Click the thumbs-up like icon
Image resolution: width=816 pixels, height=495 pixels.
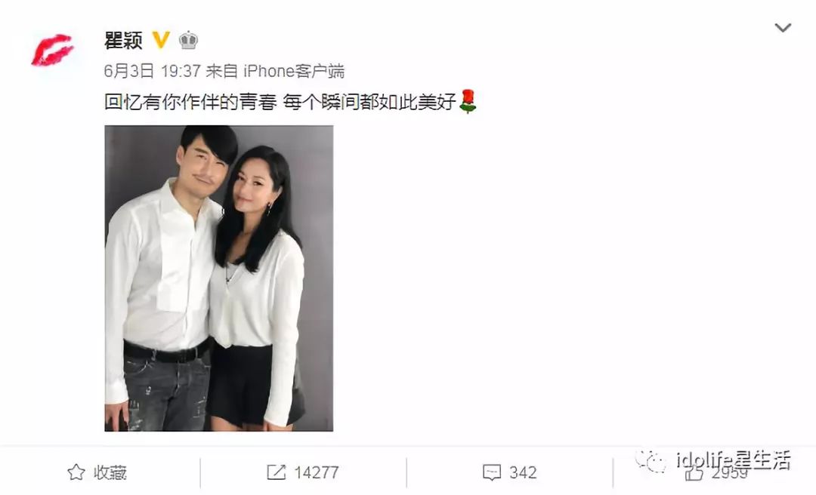[694, 472]
